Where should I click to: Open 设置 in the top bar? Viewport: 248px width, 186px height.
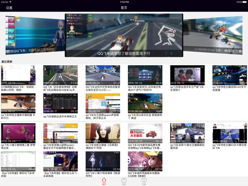(x=9, y=8)
